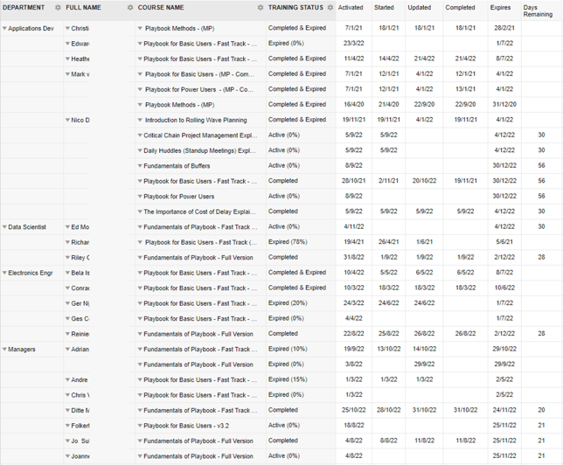Viewport: 563px width, 465px height.
Task: Collapse the Fundamentals of Buffers course row
Action: coord(140,166)
